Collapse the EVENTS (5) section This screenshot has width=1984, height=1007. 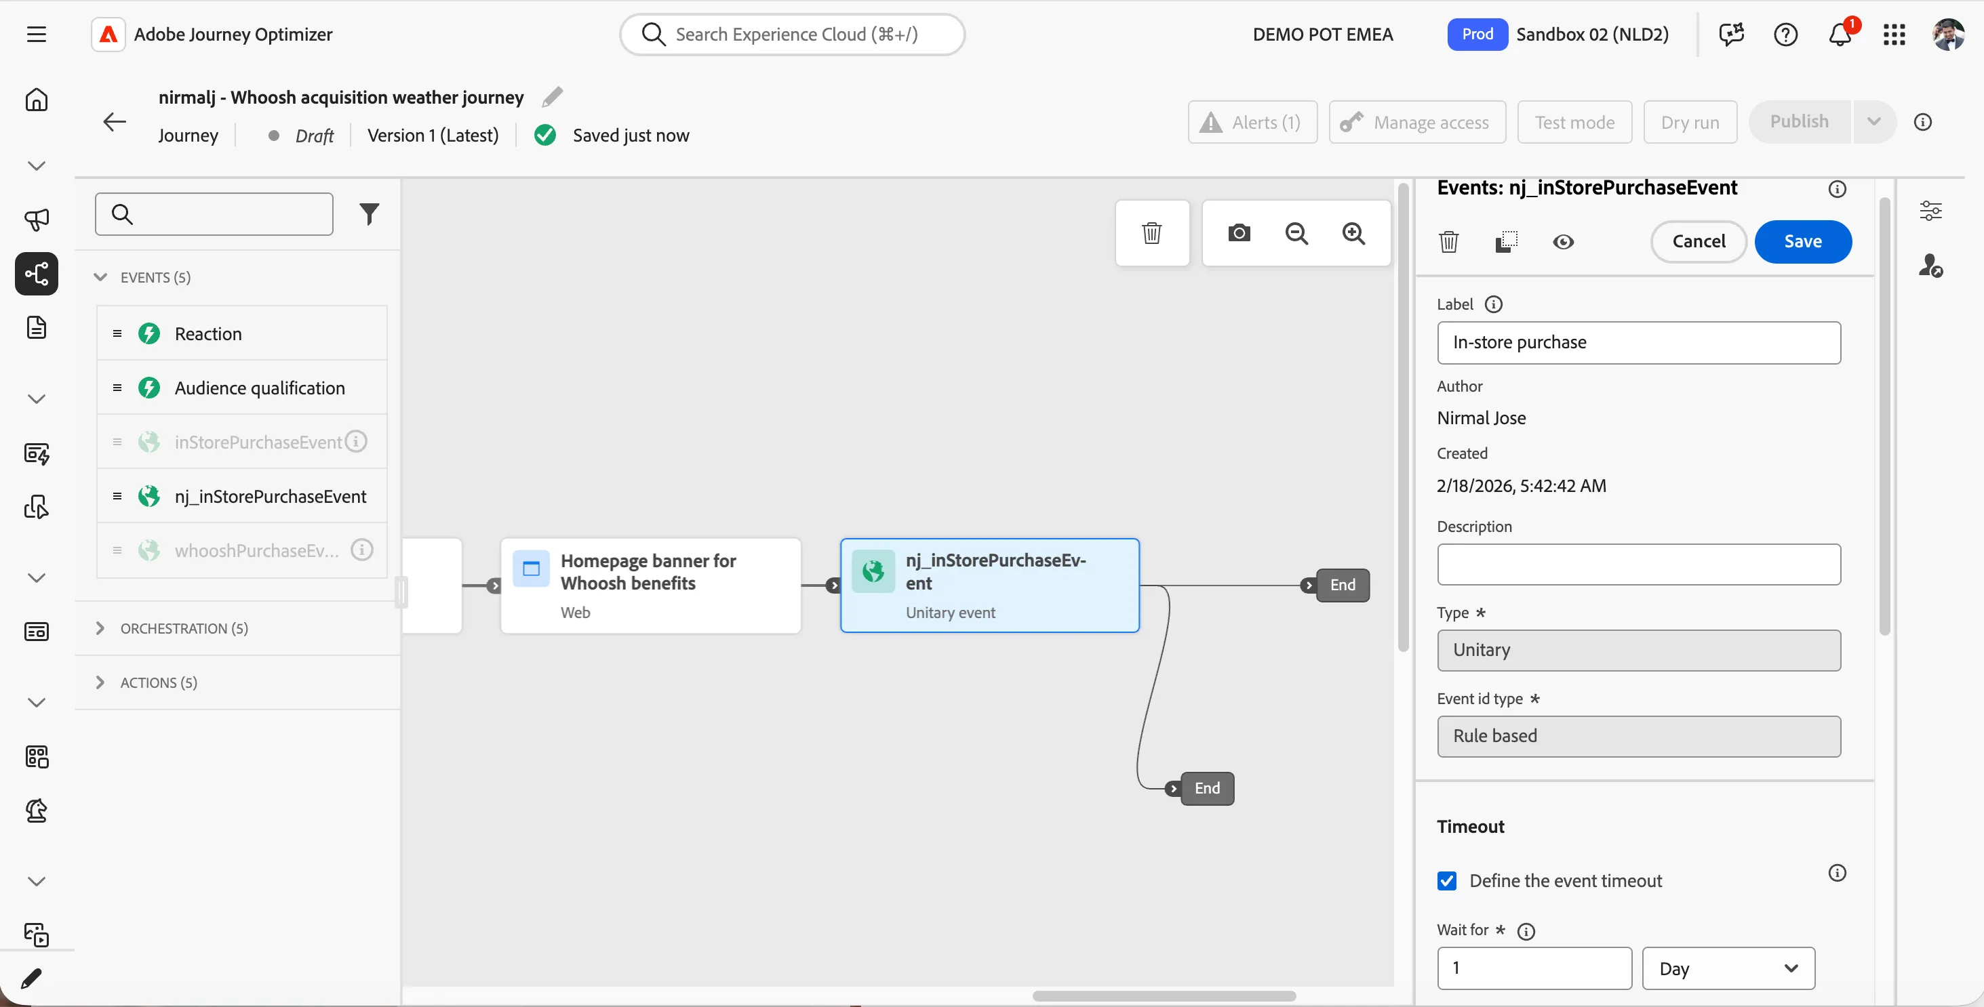tap(100, 277)
